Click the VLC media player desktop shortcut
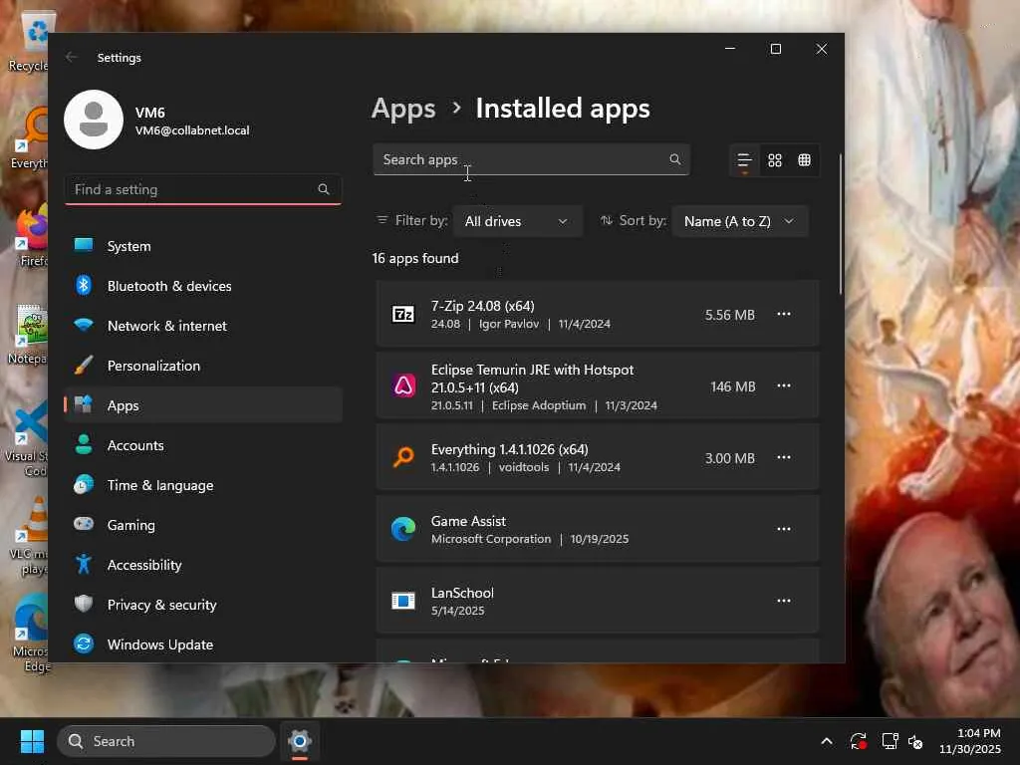 (31, 537)
